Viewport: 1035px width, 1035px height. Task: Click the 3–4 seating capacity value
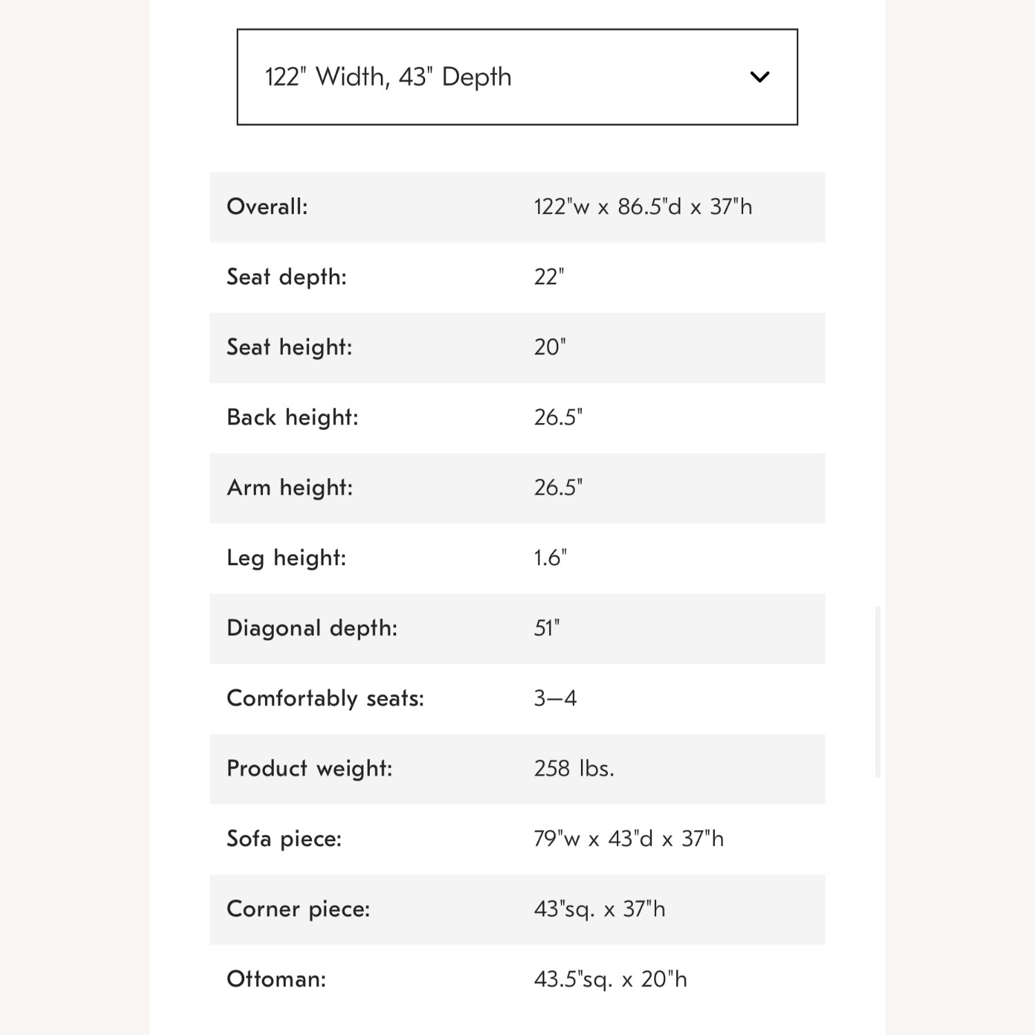click(555, 698)
